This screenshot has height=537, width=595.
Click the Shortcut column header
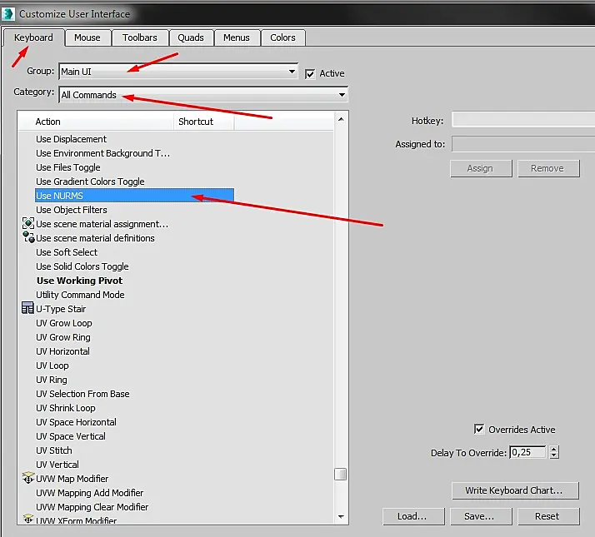(203, 122)
